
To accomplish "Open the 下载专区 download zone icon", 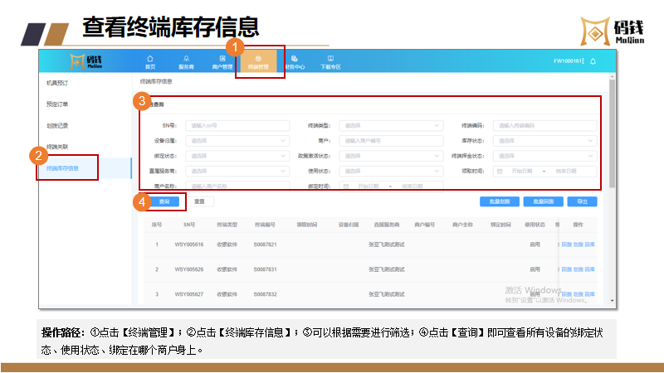I will point(330,58).
